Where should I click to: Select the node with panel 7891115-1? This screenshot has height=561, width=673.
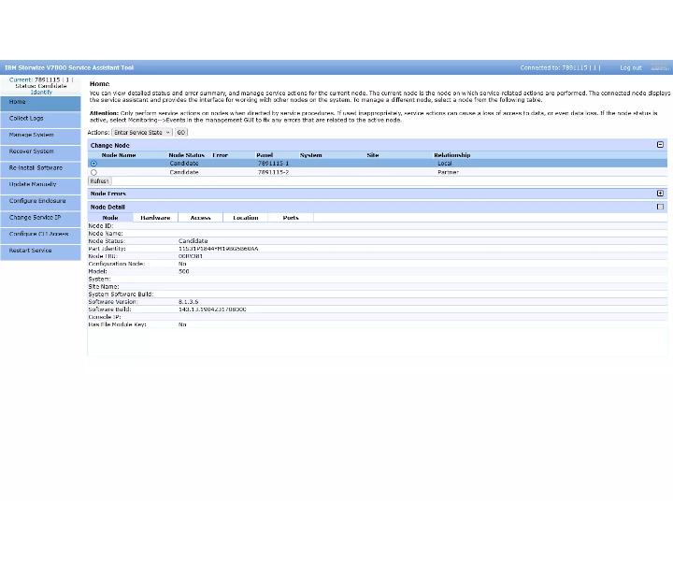click(93, 163)
